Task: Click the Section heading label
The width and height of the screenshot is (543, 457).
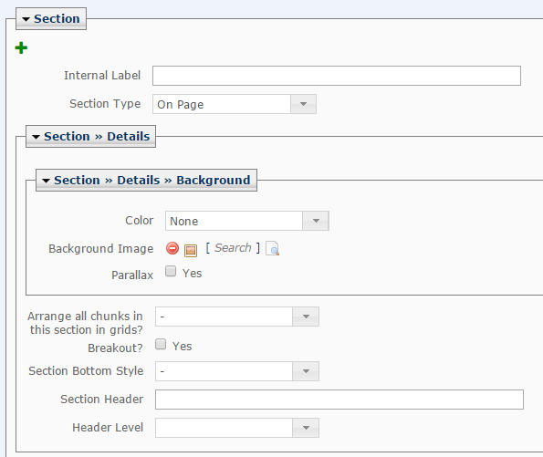Action: point(57,18)
